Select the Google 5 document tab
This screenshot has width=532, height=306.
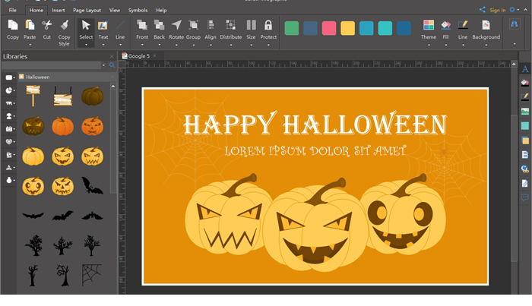pos(138,56)
